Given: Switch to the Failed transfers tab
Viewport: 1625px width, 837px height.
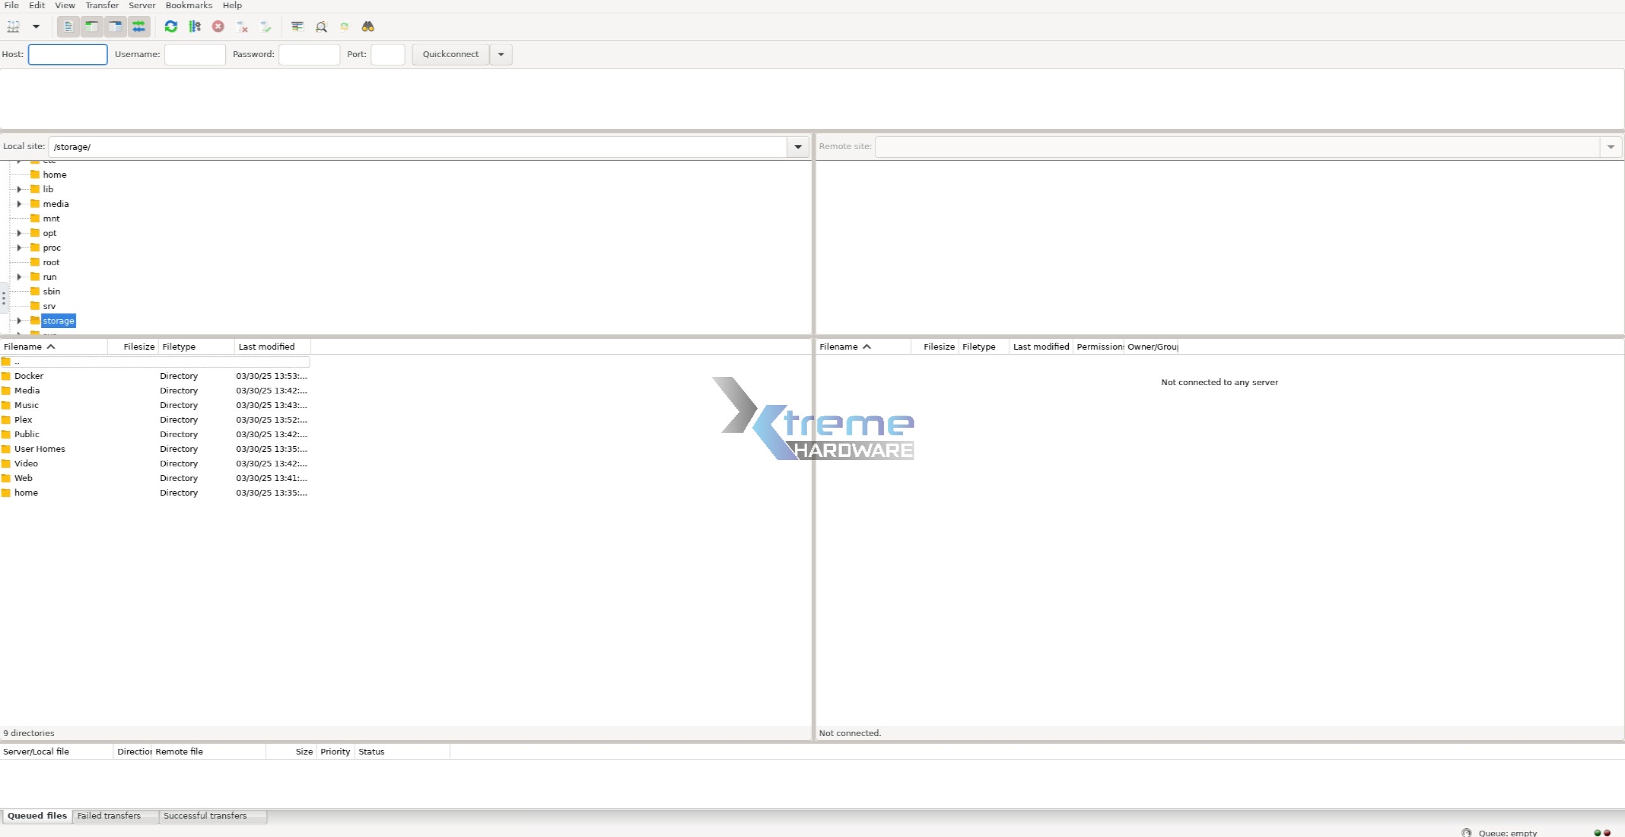Looking at the screenshot, I should (x=109, y=816).
